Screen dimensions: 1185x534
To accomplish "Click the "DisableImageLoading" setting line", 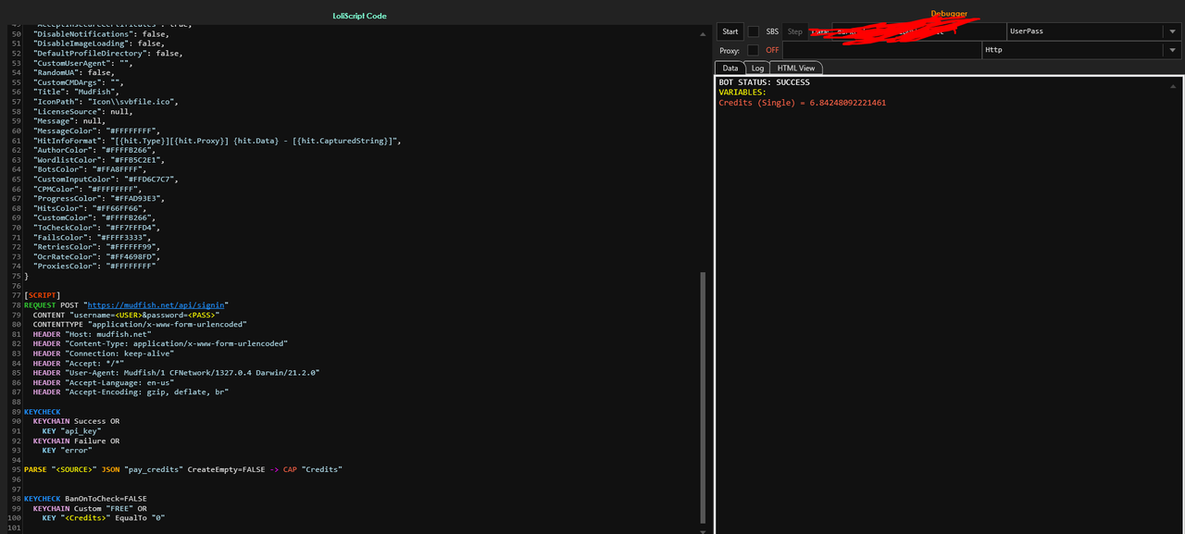I will pyautogui.click(x=99, y=43).
